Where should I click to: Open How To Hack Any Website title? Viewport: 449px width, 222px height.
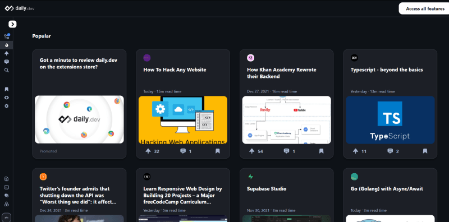(175, 70)
